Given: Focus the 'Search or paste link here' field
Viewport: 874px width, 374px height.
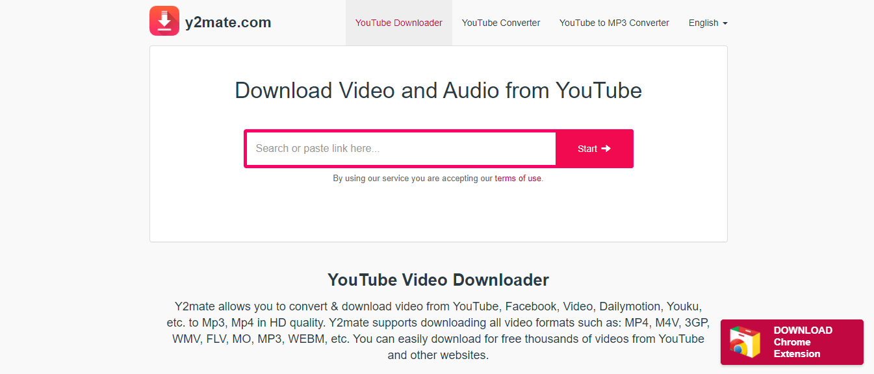Looking at the screenshot, I should coord(401,149).
